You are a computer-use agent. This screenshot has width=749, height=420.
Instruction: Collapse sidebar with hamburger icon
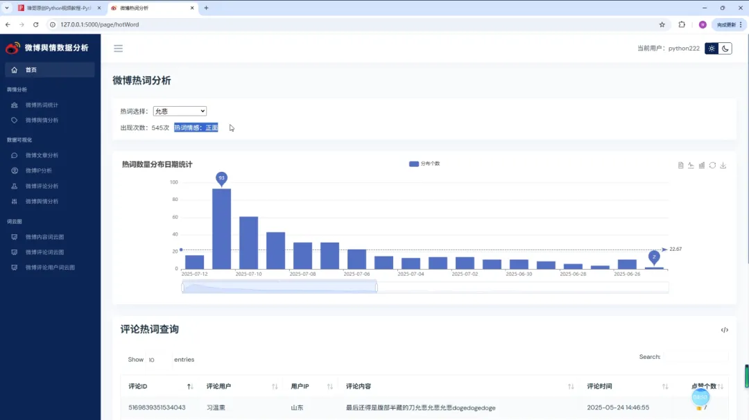pyautogui.click(x=118, y=49)
